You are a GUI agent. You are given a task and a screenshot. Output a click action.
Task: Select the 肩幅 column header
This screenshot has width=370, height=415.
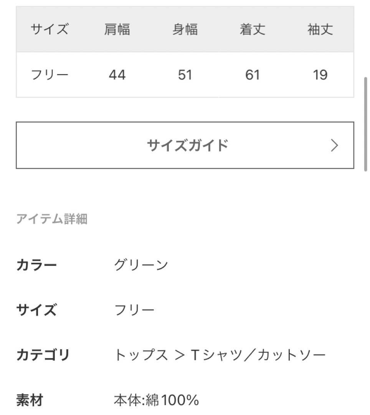117,29
